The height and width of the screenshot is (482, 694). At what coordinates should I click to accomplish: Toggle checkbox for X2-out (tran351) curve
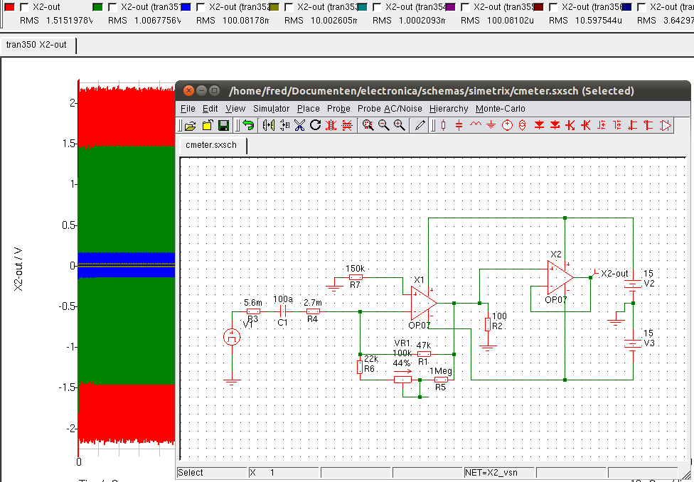coord(113,7)
